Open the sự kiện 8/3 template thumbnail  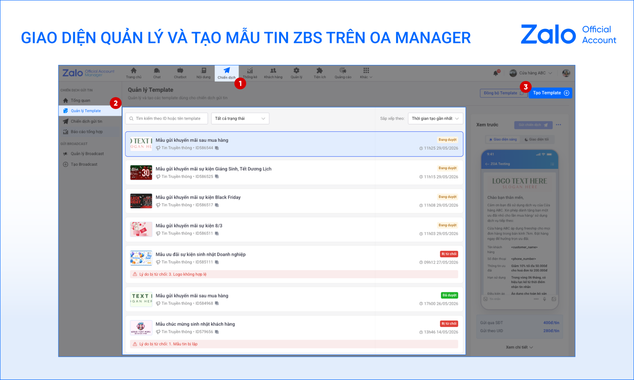141,229
